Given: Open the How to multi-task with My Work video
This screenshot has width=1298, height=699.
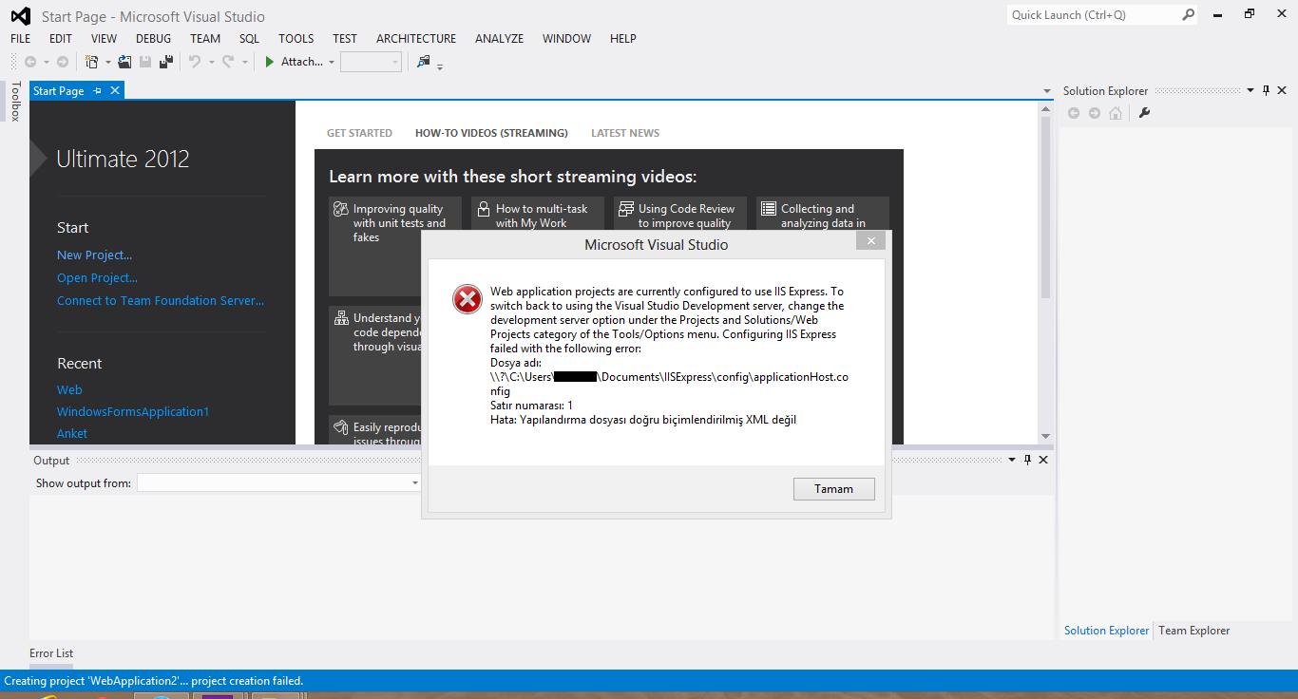Looking at the screenshot, I should pos(538,216).
